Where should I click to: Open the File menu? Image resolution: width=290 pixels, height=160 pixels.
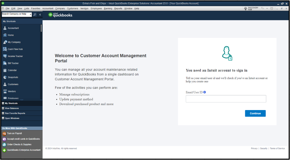point(7,8)
